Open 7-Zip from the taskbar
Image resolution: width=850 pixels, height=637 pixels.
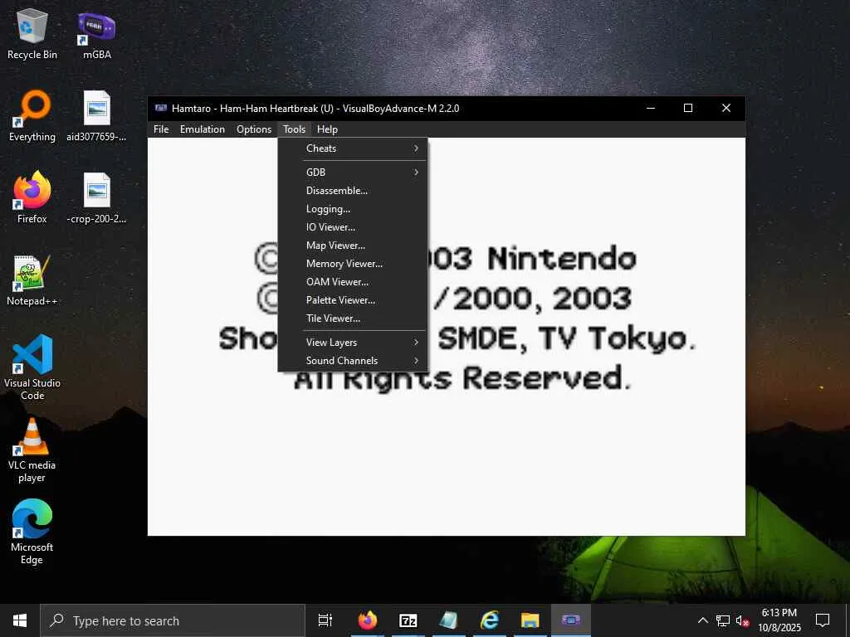coord(408,620)
